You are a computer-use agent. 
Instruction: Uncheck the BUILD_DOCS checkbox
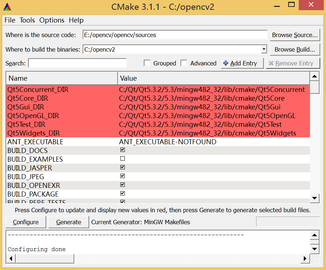tap(123, 150)
